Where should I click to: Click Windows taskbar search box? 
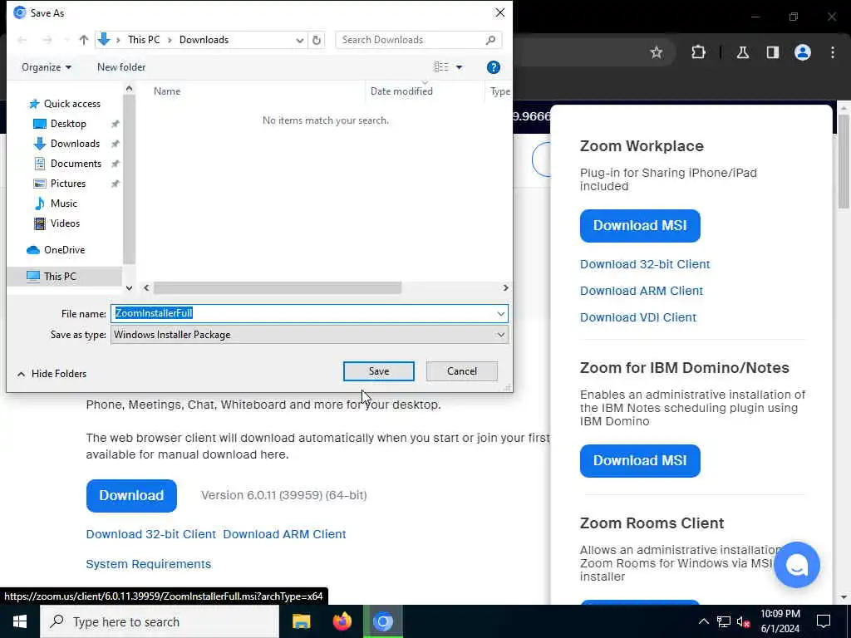click(x=160, y=621)
